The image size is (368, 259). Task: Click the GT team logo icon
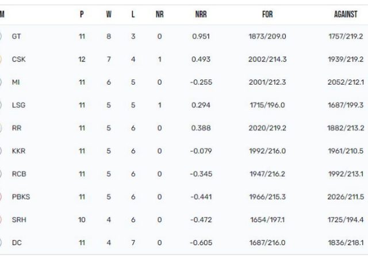[1, 36]
